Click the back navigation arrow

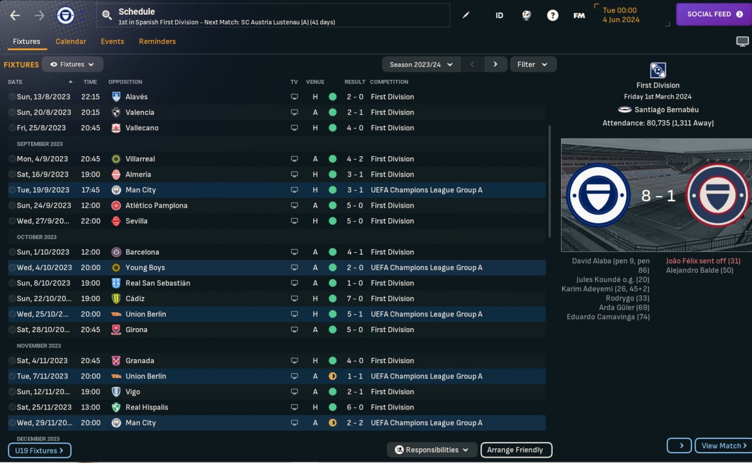[15, 16]
